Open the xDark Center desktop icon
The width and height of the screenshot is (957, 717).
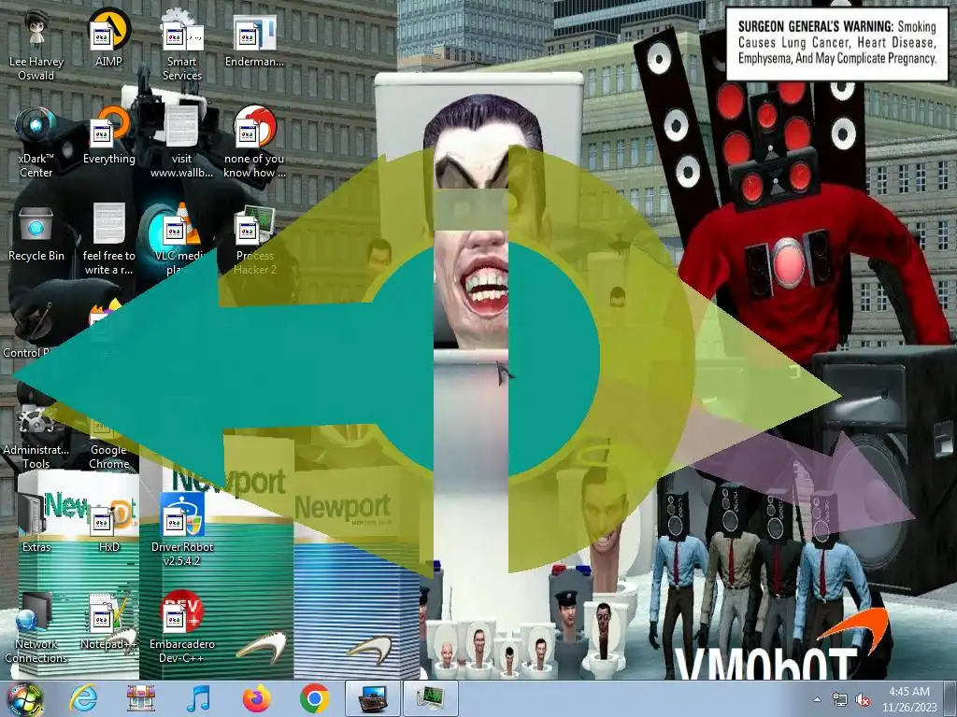coord(36,142)
